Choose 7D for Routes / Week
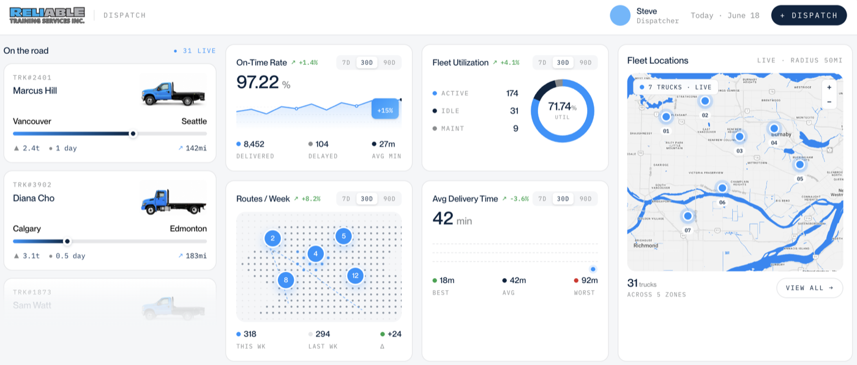The image size is (857, 365). (346, 198)
